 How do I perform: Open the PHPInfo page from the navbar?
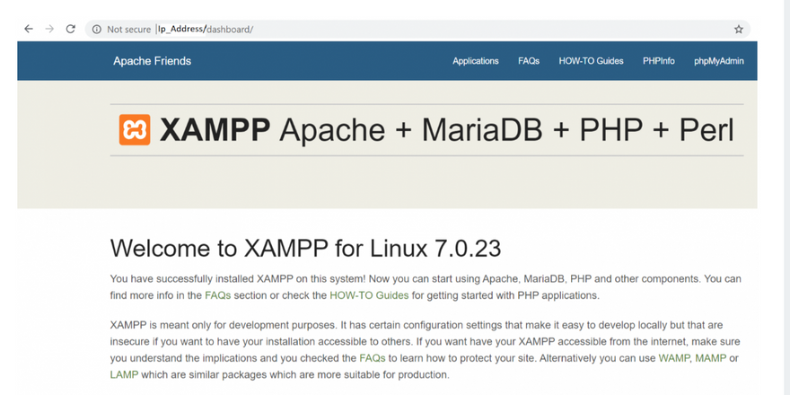(x=659, y=61)
